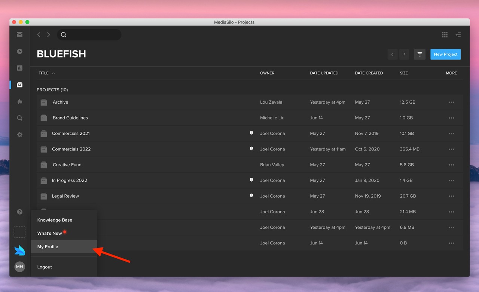Open more options for Creative Fund
Screen dimensions: 479x292
click(x=451, y=165)
